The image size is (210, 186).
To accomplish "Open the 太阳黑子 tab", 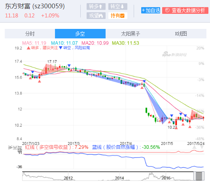I will coord(131,34).
